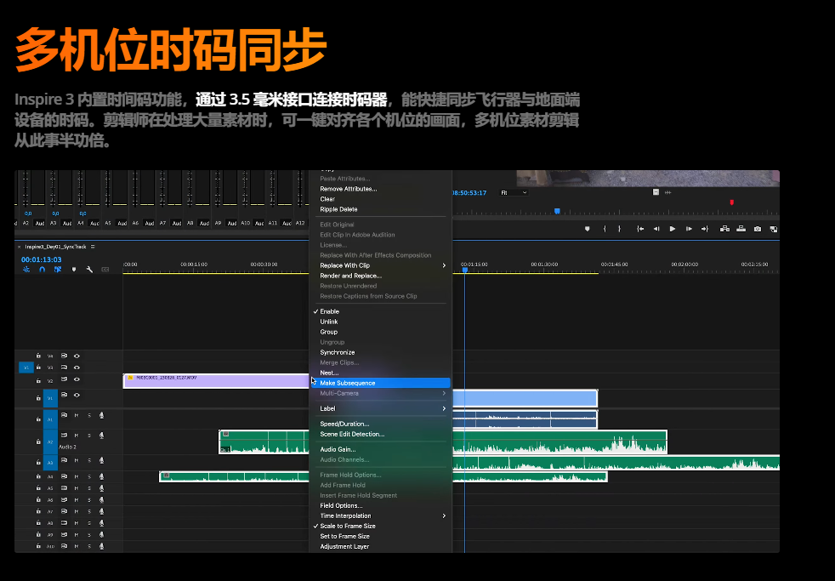This screenshot has width=835, height=581.
Task: Click the voice-over mic on A4
Action: tap(101, 476)
